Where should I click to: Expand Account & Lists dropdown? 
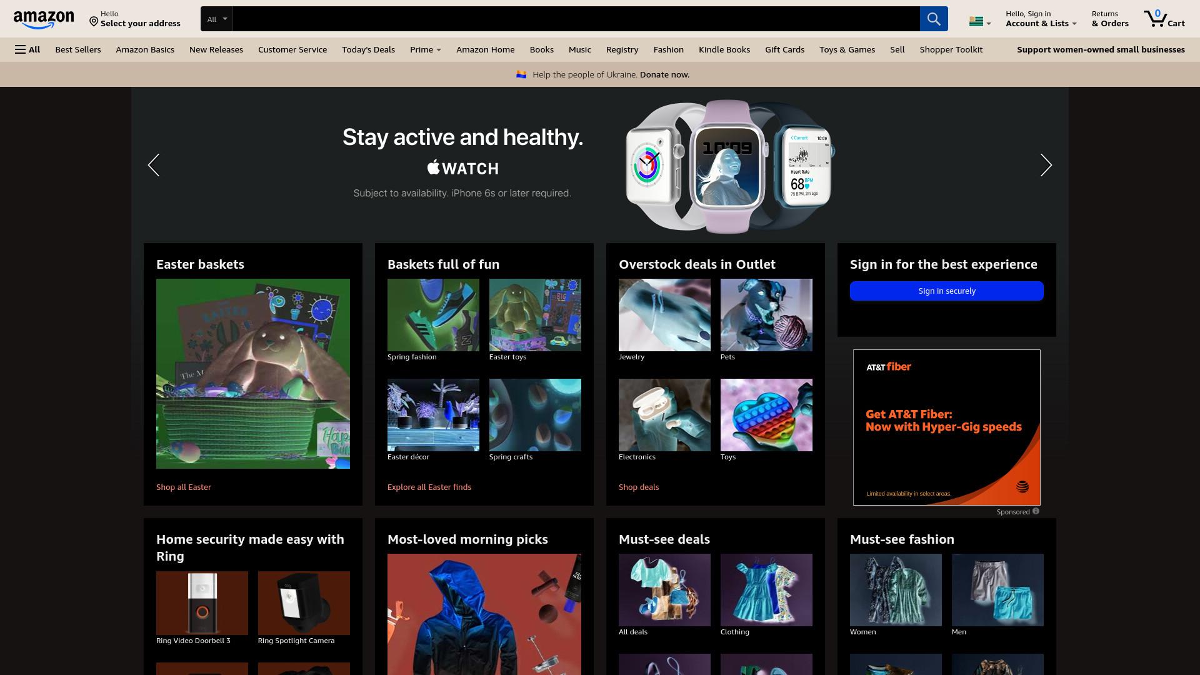(1041, 19)
